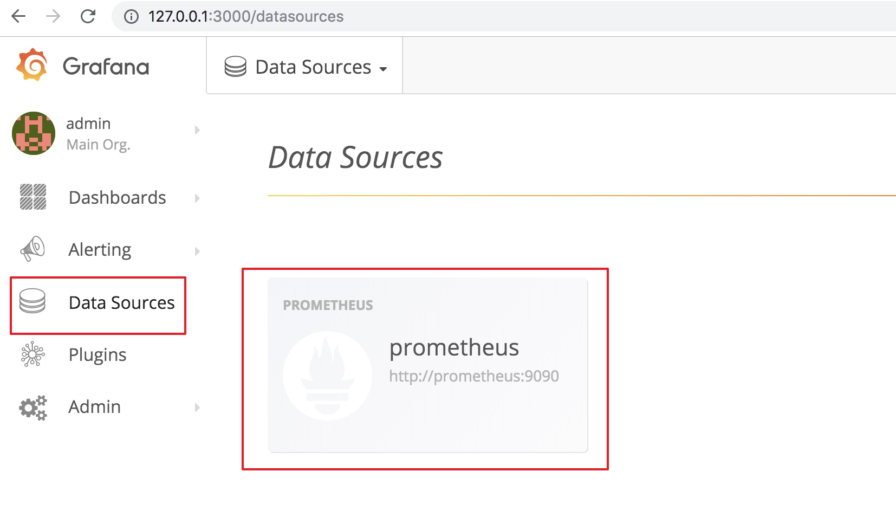Click the Prometheus flame logo on card
The image size is (896, 517).
pos(327,376)
